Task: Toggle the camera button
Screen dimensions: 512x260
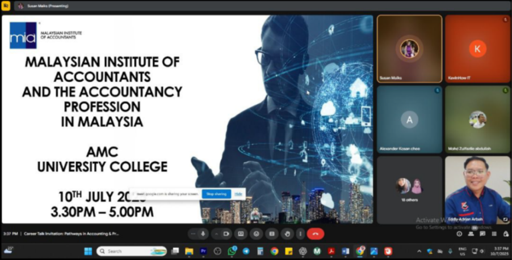Action: pyautogui.click(x=226, y=233)
